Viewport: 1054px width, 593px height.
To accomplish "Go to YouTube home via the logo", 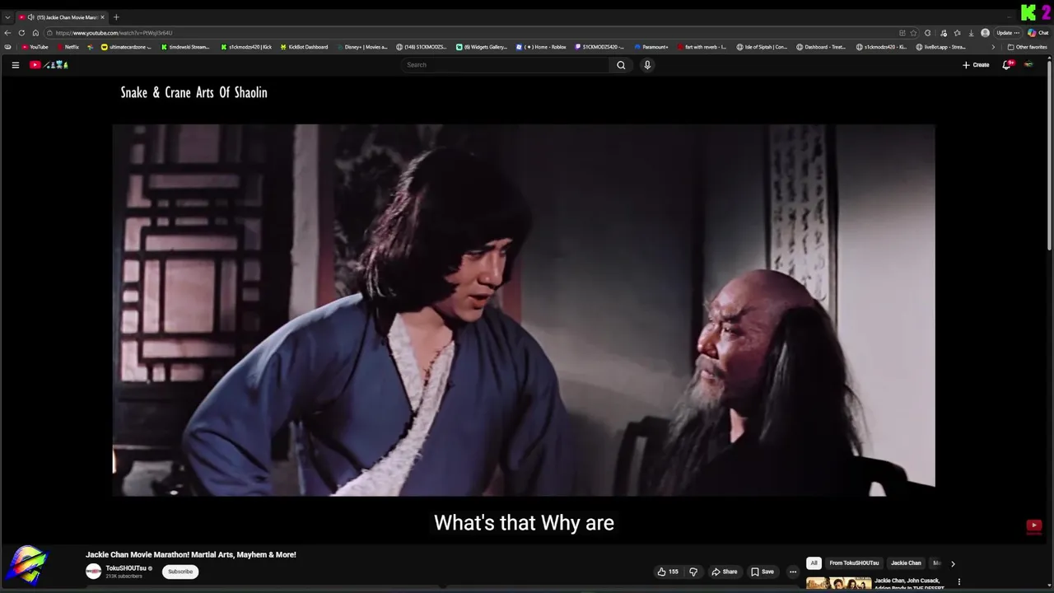I will click(49, 65).
